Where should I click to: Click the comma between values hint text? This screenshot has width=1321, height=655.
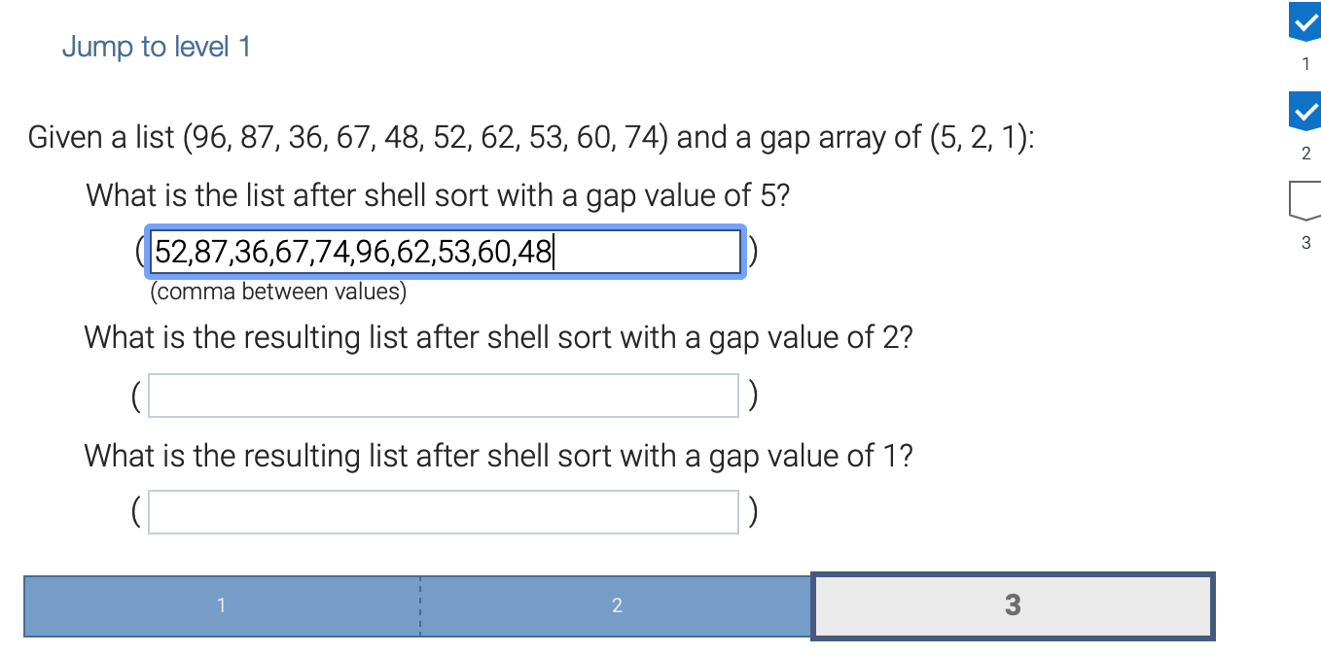coord(278,292)
